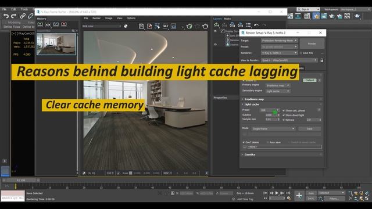Select the history render thumbnail
This screenshot has height=209, width=372.
click(56, 44)
